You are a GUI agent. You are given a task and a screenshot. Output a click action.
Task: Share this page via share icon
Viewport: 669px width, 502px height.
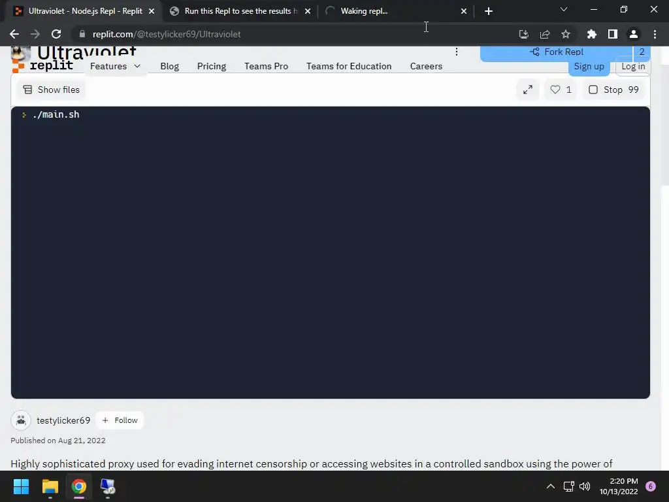tap(544, 34)
